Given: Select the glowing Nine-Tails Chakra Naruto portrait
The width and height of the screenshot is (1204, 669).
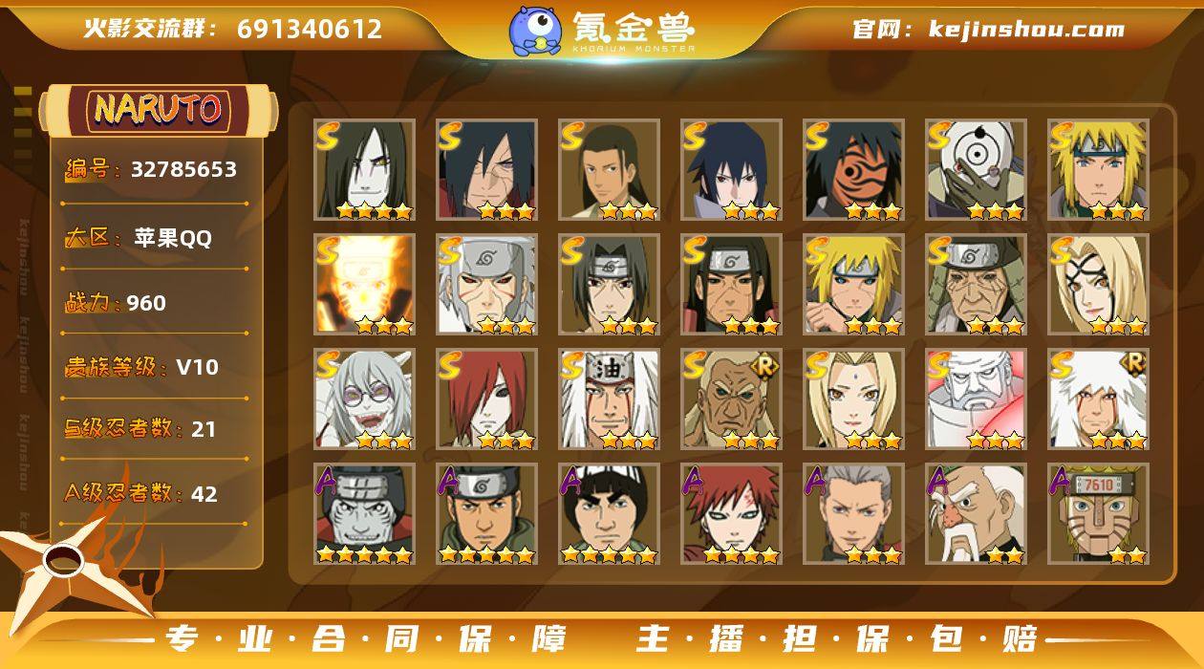Looking at the screenshot, I should [x=364, y=284].
